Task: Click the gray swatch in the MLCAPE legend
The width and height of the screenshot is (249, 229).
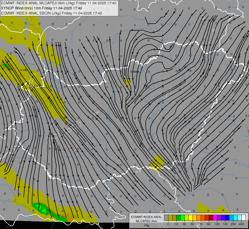Action: pyautogui.click(x=166, y=218)
